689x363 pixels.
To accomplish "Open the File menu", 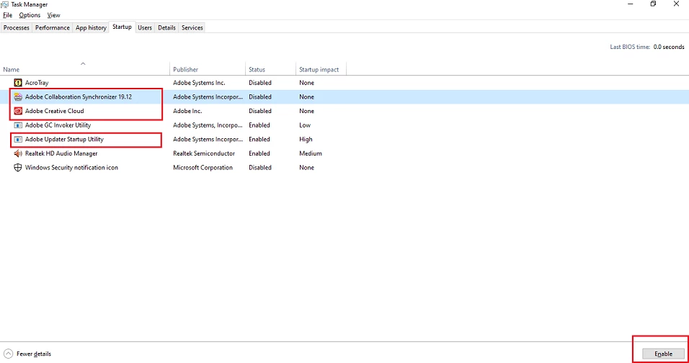I will point(7,15).
